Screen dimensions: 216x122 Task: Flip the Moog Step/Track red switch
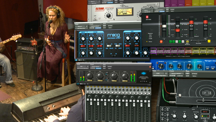[x=99, y=46]
